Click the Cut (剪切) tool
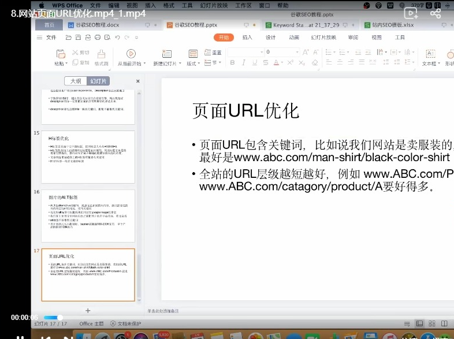454x339 pixels. pyautogui.click(x=80, y=53)
